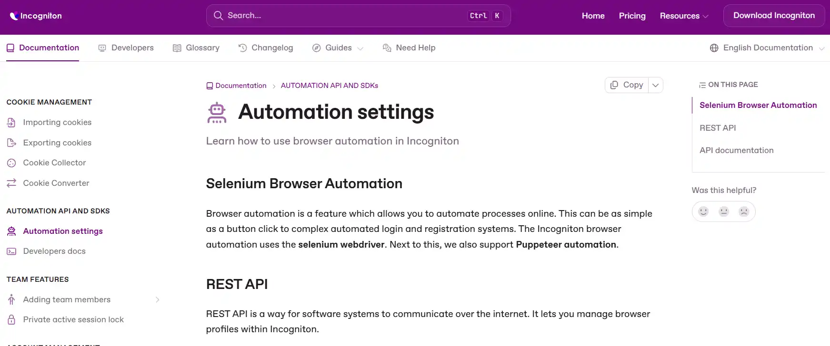This screenshot has width=830, height=346.
Task: Click the Need Help chat icon
Action: click(x=387, y=48)
